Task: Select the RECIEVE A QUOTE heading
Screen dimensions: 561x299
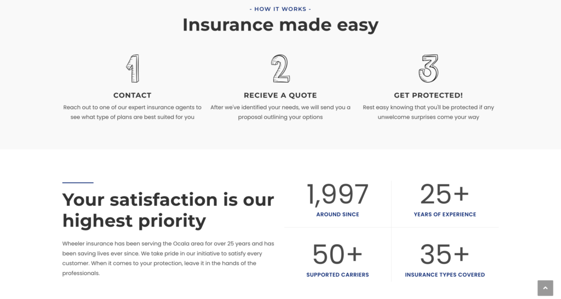Action: tap(280, 95)
